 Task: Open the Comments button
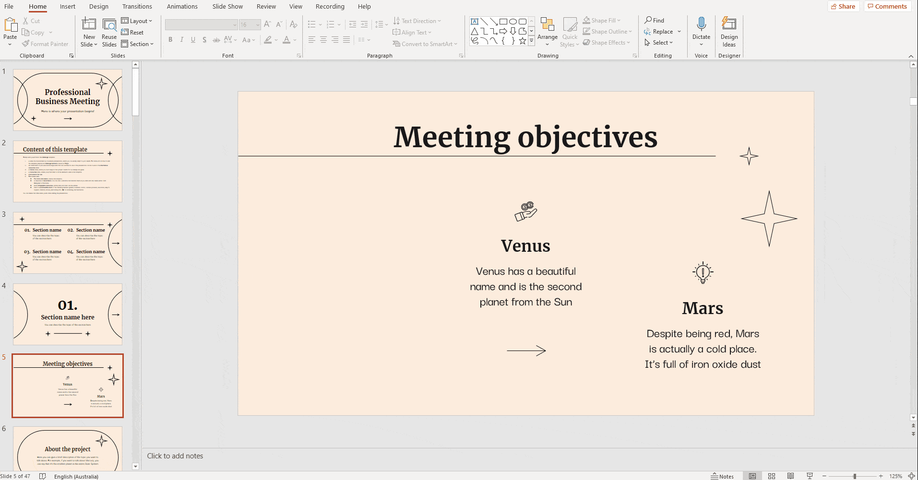pyautogui.click(x=887, y=6)
